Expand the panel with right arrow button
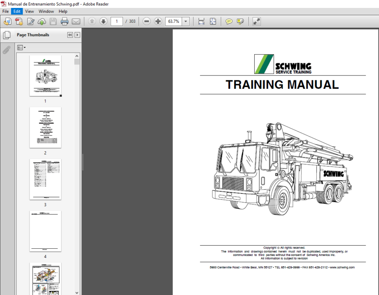This screenshot has height=295, width=379. (x=77, y=35)
